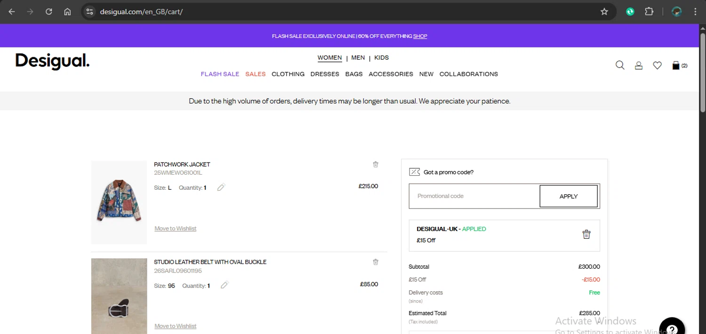Click the APPLY promo code button
The height and width of the screenshot is (334, 706).
pyautogui.click(x=569, y=196)
